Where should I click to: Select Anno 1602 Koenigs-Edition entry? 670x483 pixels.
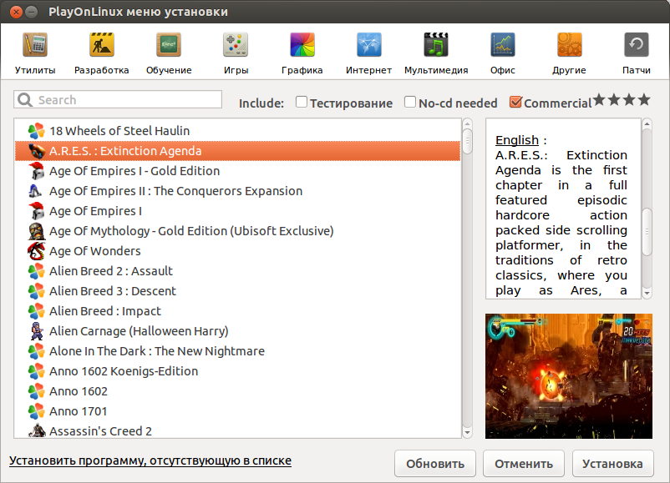click(237, 371)
